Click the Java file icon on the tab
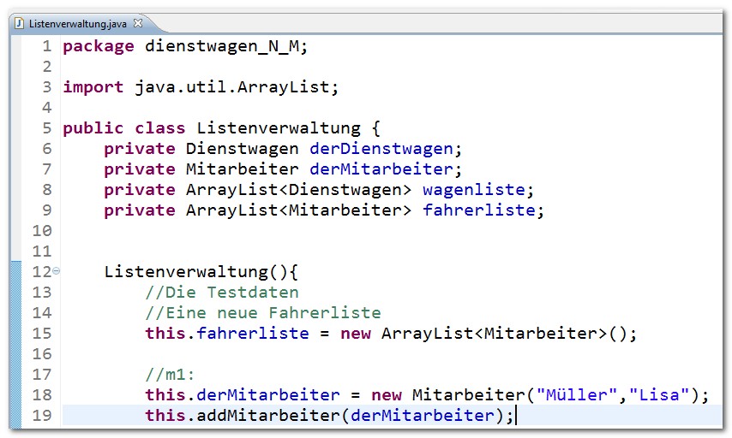This screenshot has width=732, height=438. pos(19,23)
